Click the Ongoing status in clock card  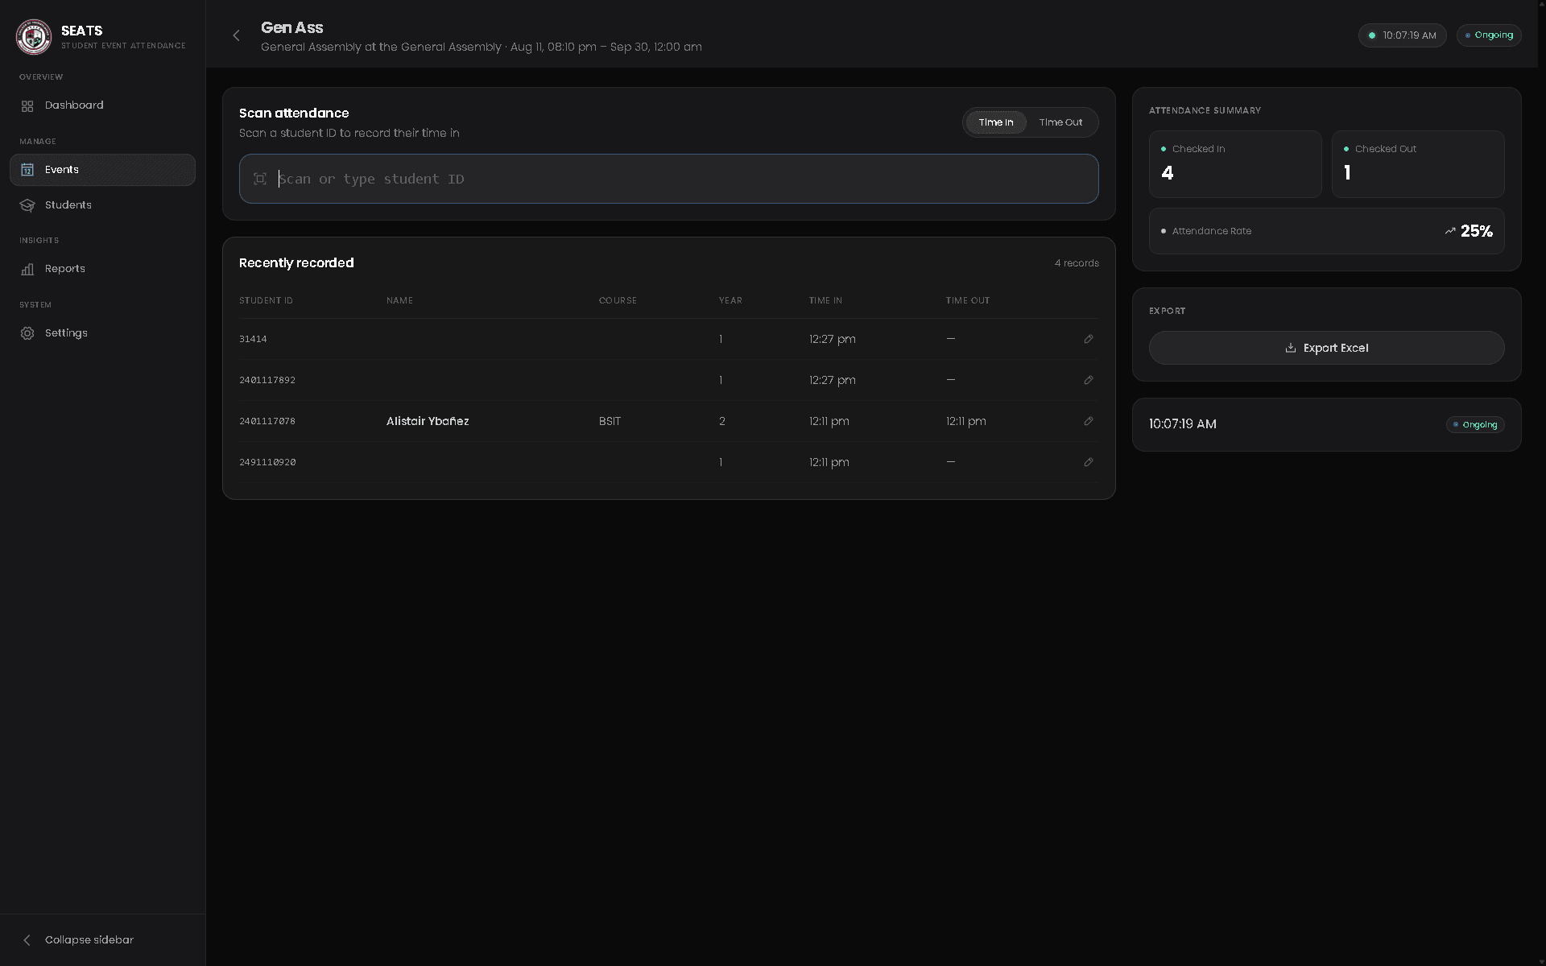1475,425
